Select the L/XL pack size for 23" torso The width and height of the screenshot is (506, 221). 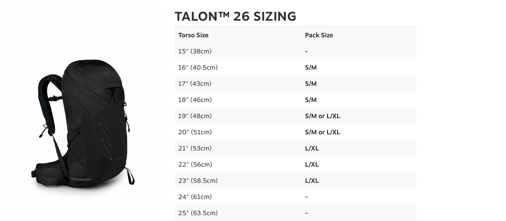point(312,181)
